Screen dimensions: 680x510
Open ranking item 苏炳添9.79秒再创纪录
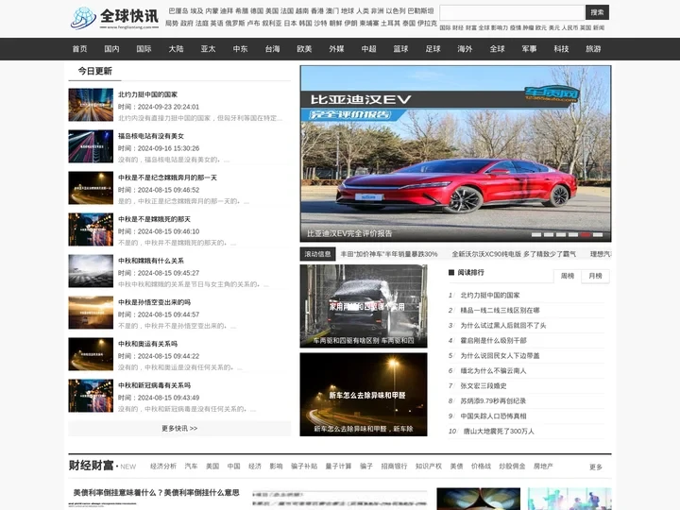[x=493, y=401]
